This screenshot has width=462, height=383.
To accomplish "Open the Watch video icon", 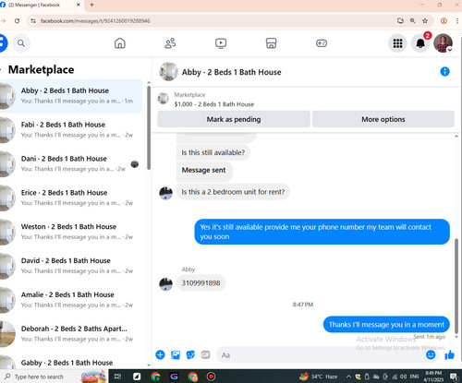I will [221, 43].
